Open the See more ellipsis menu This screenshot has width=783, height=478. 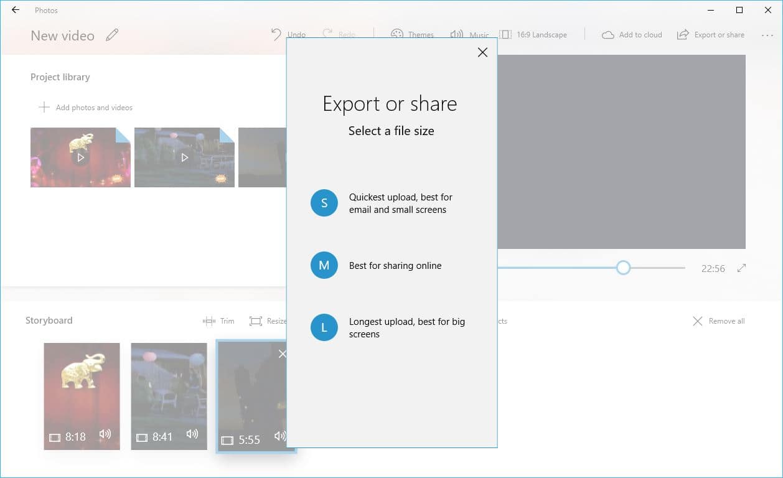coord(767,35)
